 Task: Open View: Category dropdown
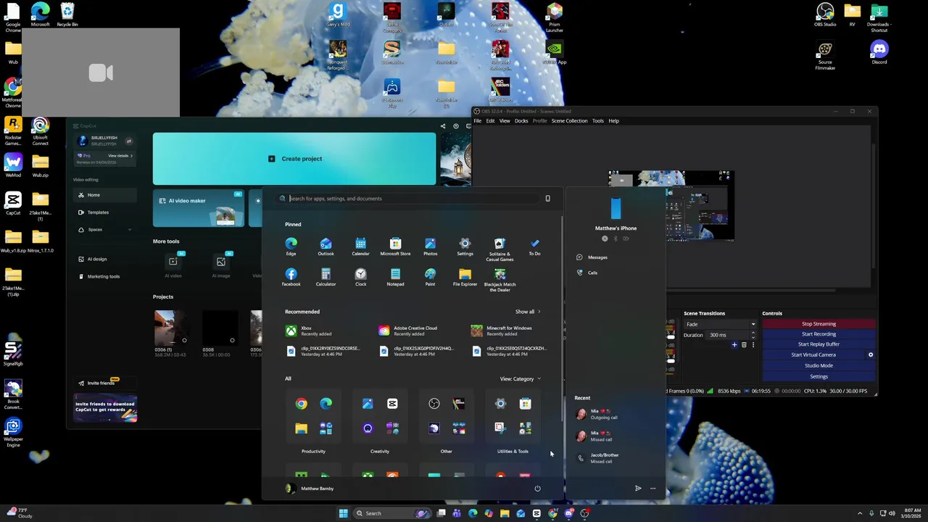click(520, 379)
